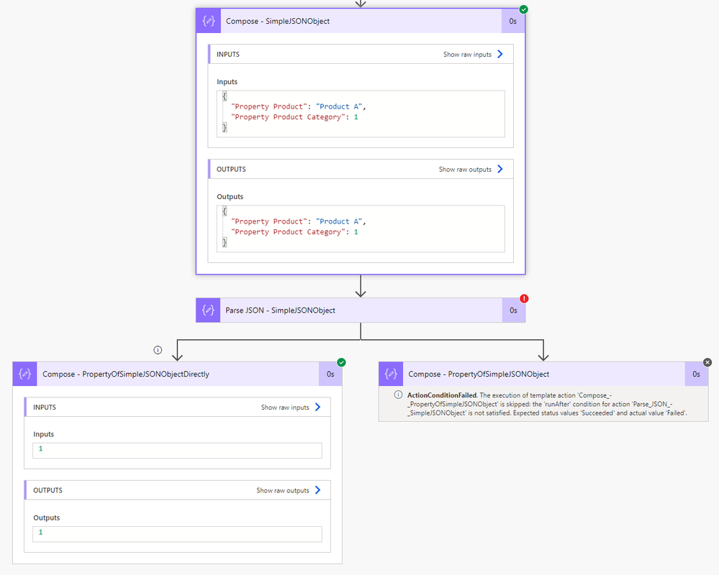Click the info icon beside ActionConditionFailed message
Screen dimensions: 719x575
398,396
